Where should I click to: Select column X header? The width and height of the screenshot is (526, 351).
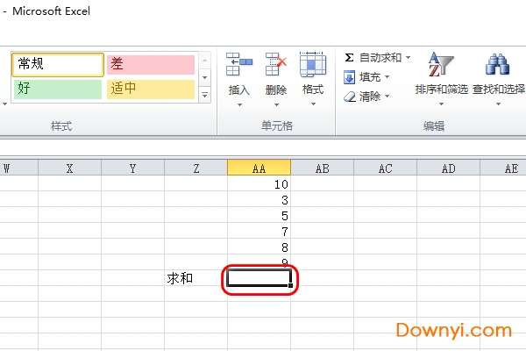click(x=70, y=168)
